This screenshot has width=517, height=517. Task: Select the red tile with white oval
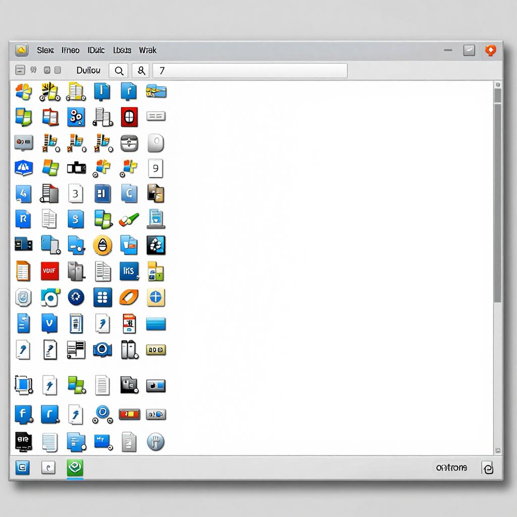[129, 117]
